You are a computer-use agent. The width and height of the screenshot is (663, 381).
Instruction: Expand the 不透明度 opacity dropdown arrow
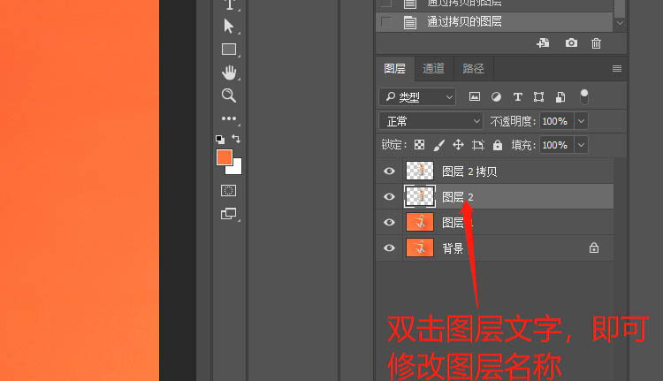(581, 121)
